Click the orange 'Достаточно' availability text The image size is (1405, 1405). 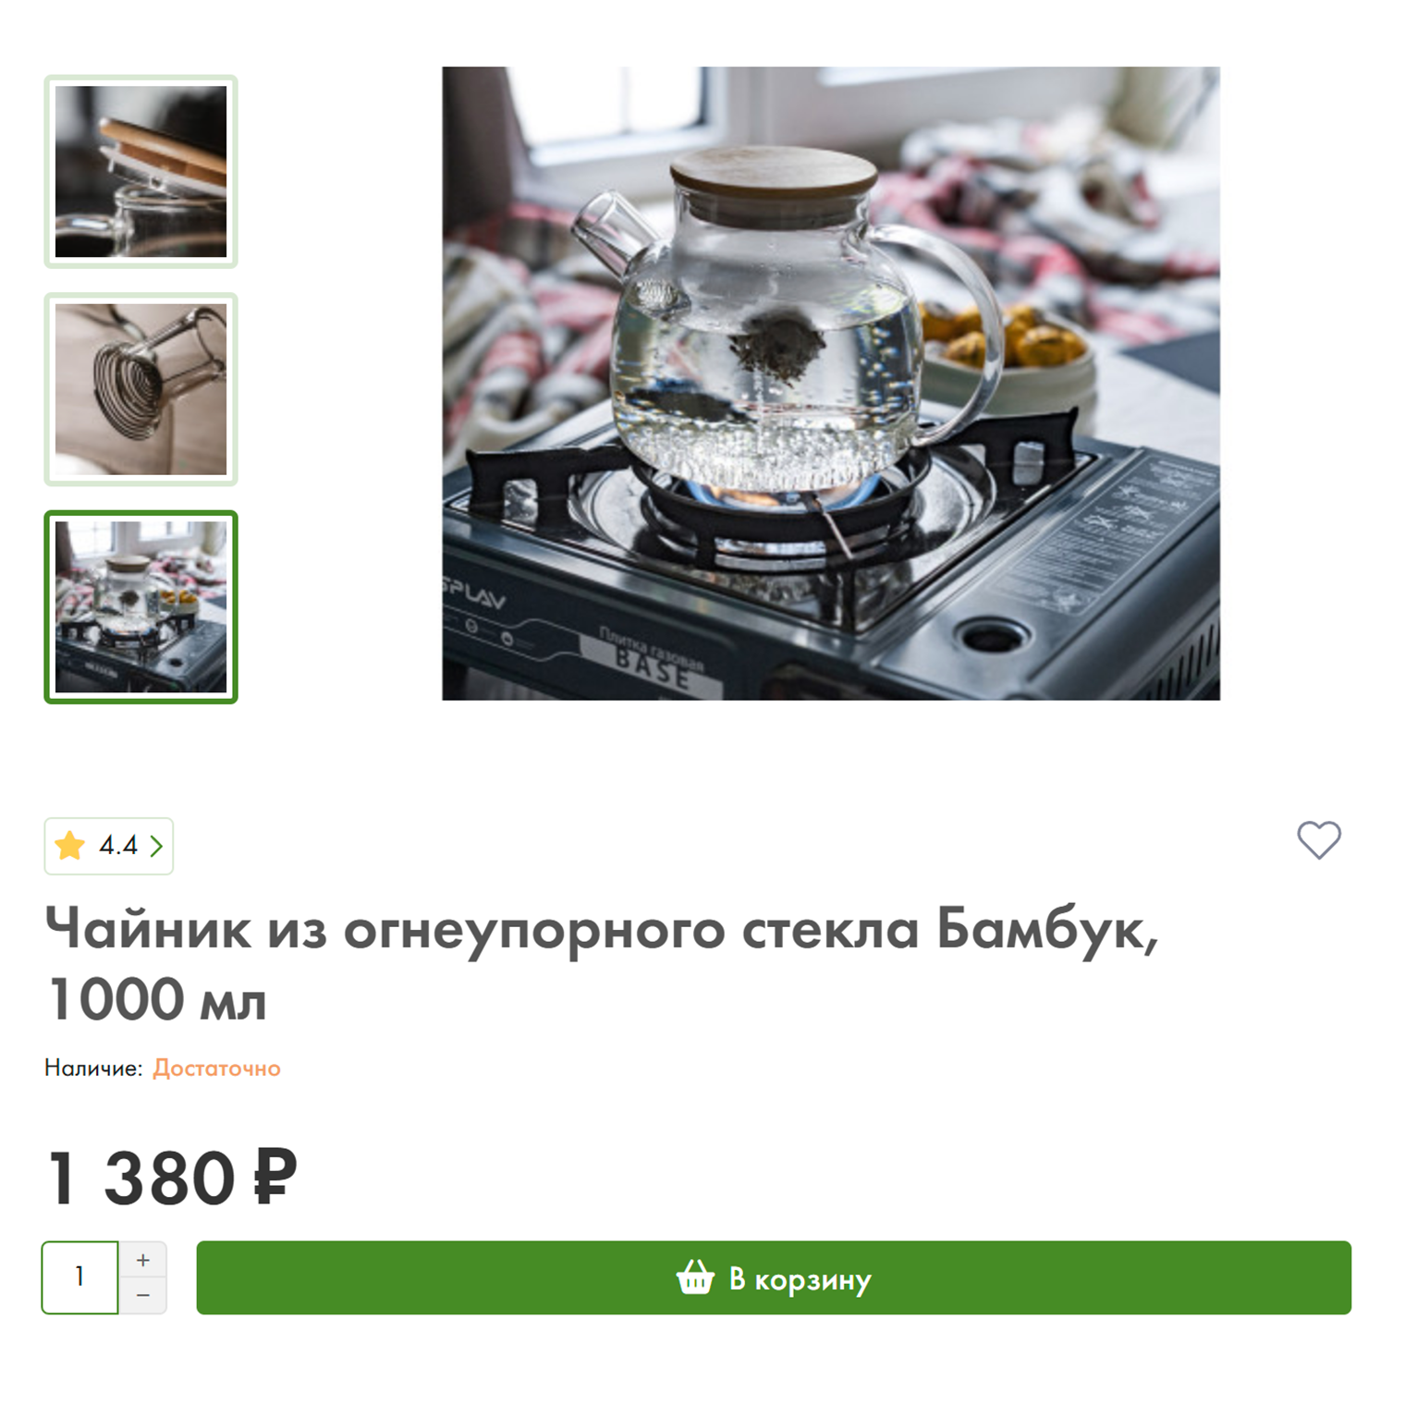tap(216, 1068)
